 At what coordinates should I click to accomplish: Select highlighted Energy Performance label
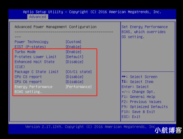(x=33, y=89)
